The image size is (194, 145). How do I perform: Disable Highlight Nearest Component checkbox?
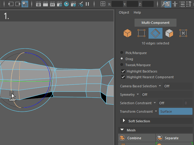click(x=123, y=77)
